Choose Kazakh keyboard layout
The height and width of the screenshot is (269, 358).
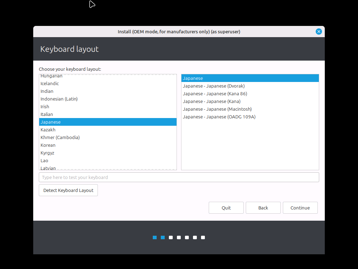[48, 130]
